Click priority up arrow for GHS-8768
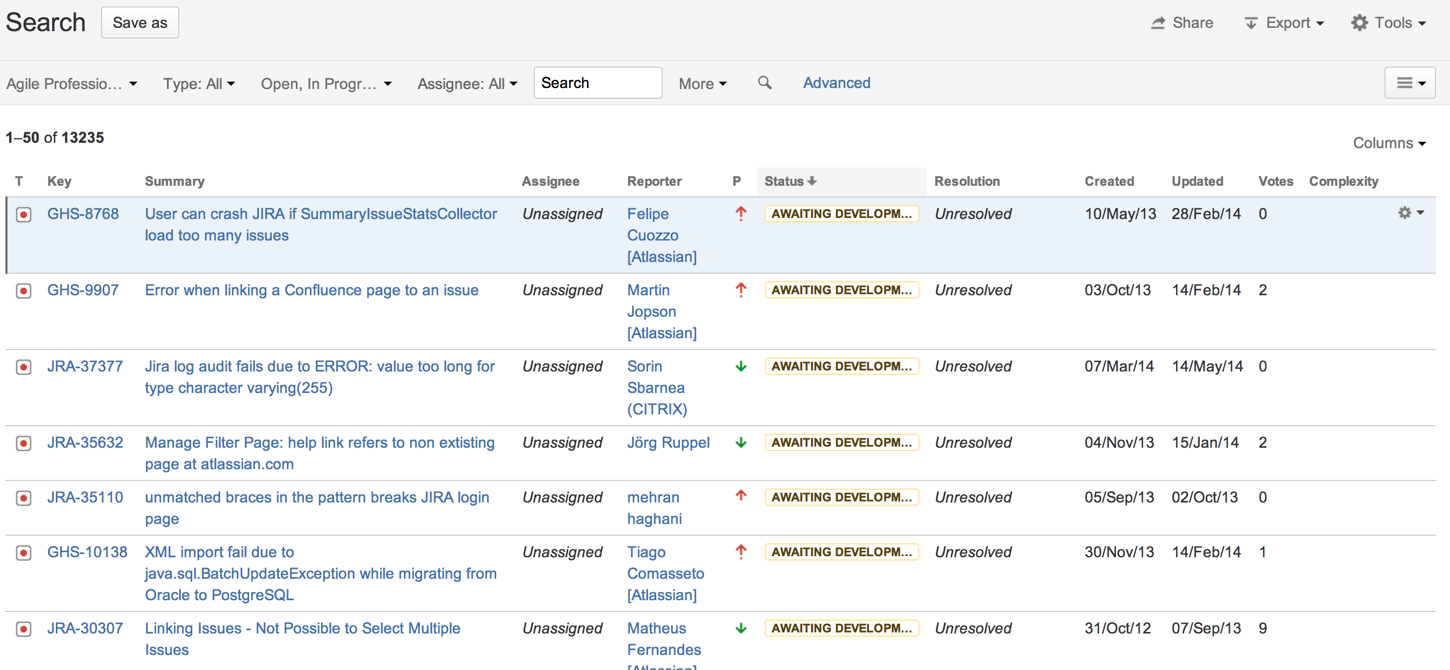1450x670 pixels. (741, 213)
